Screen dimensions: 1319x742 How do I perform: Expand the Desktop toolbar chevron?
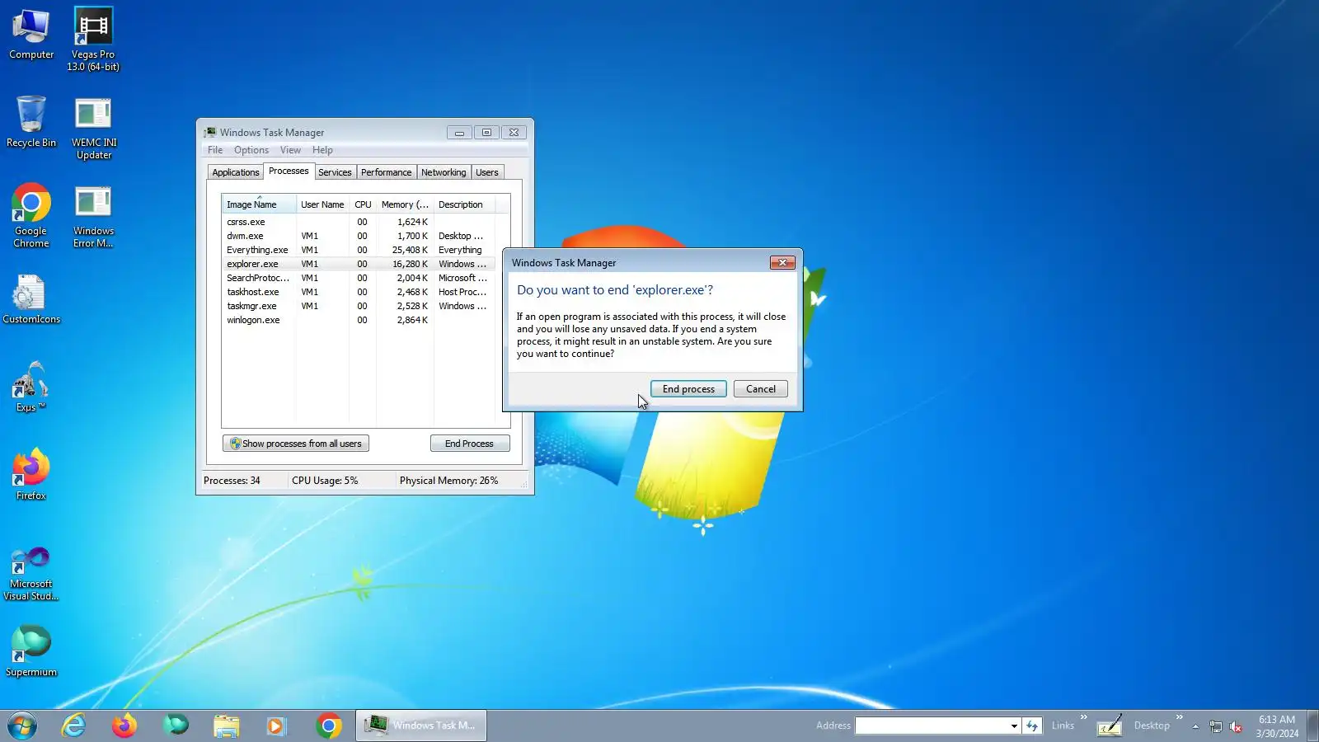(x=1180, y=717)
